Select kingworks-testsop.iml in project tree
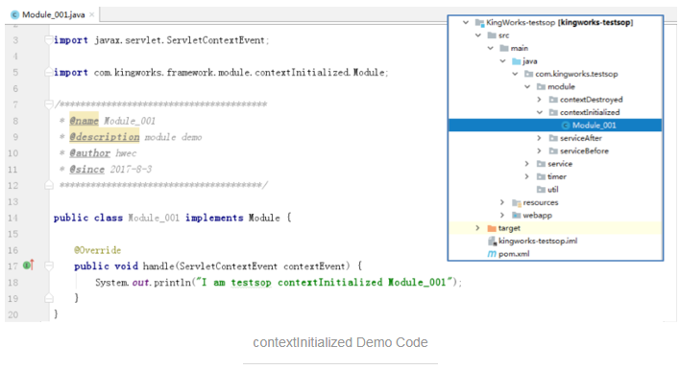This screenshot has height=370, width=680. point(538,241)
